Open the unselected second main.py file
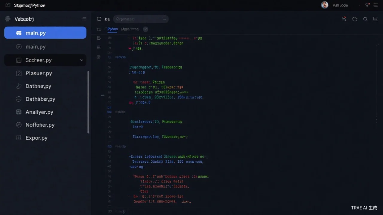 point(36,47)
